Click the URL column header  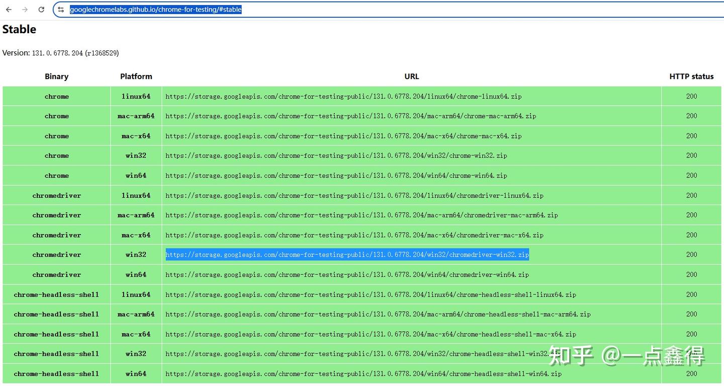tap(411, 76)
